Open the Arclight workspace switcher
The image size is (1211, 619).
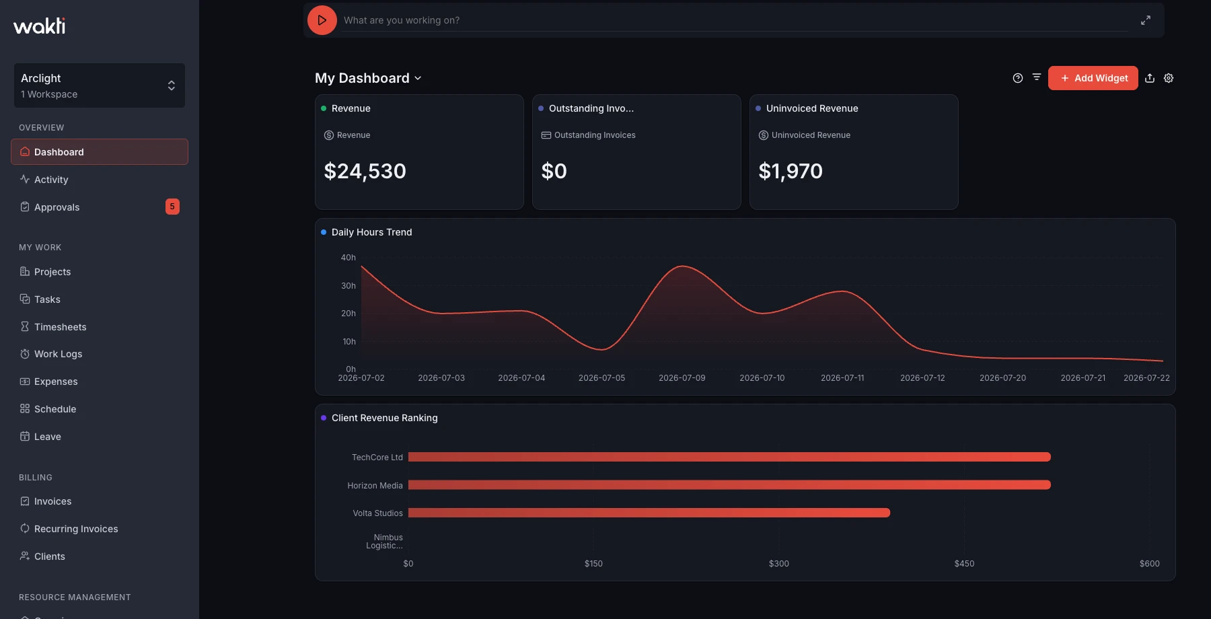[x=100, y=85]
